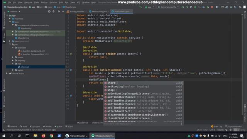Viewport: 247px width, 139px height.
Task: Expand the mipmap folder
Action: pyautogui.click(x=13, y=61)
